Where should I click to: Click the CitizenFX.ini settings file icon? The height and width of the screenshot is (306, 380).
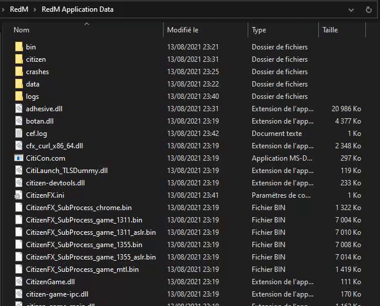[19, 195]
